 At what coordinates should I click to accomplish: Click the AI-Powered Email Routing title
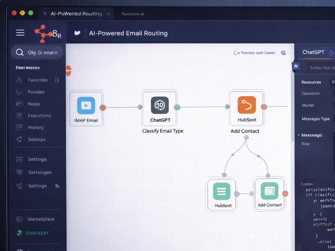[128, 33]
